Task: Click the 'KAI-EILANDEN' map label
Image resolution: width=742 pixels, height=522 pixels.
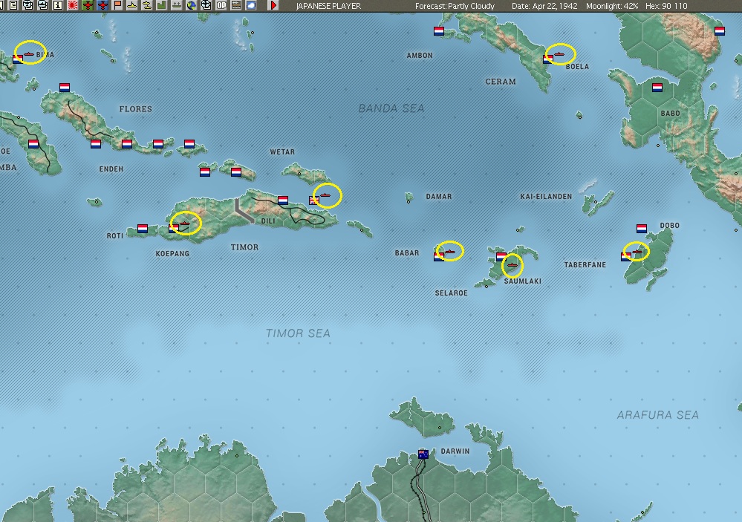Action: tap(546, 197)
